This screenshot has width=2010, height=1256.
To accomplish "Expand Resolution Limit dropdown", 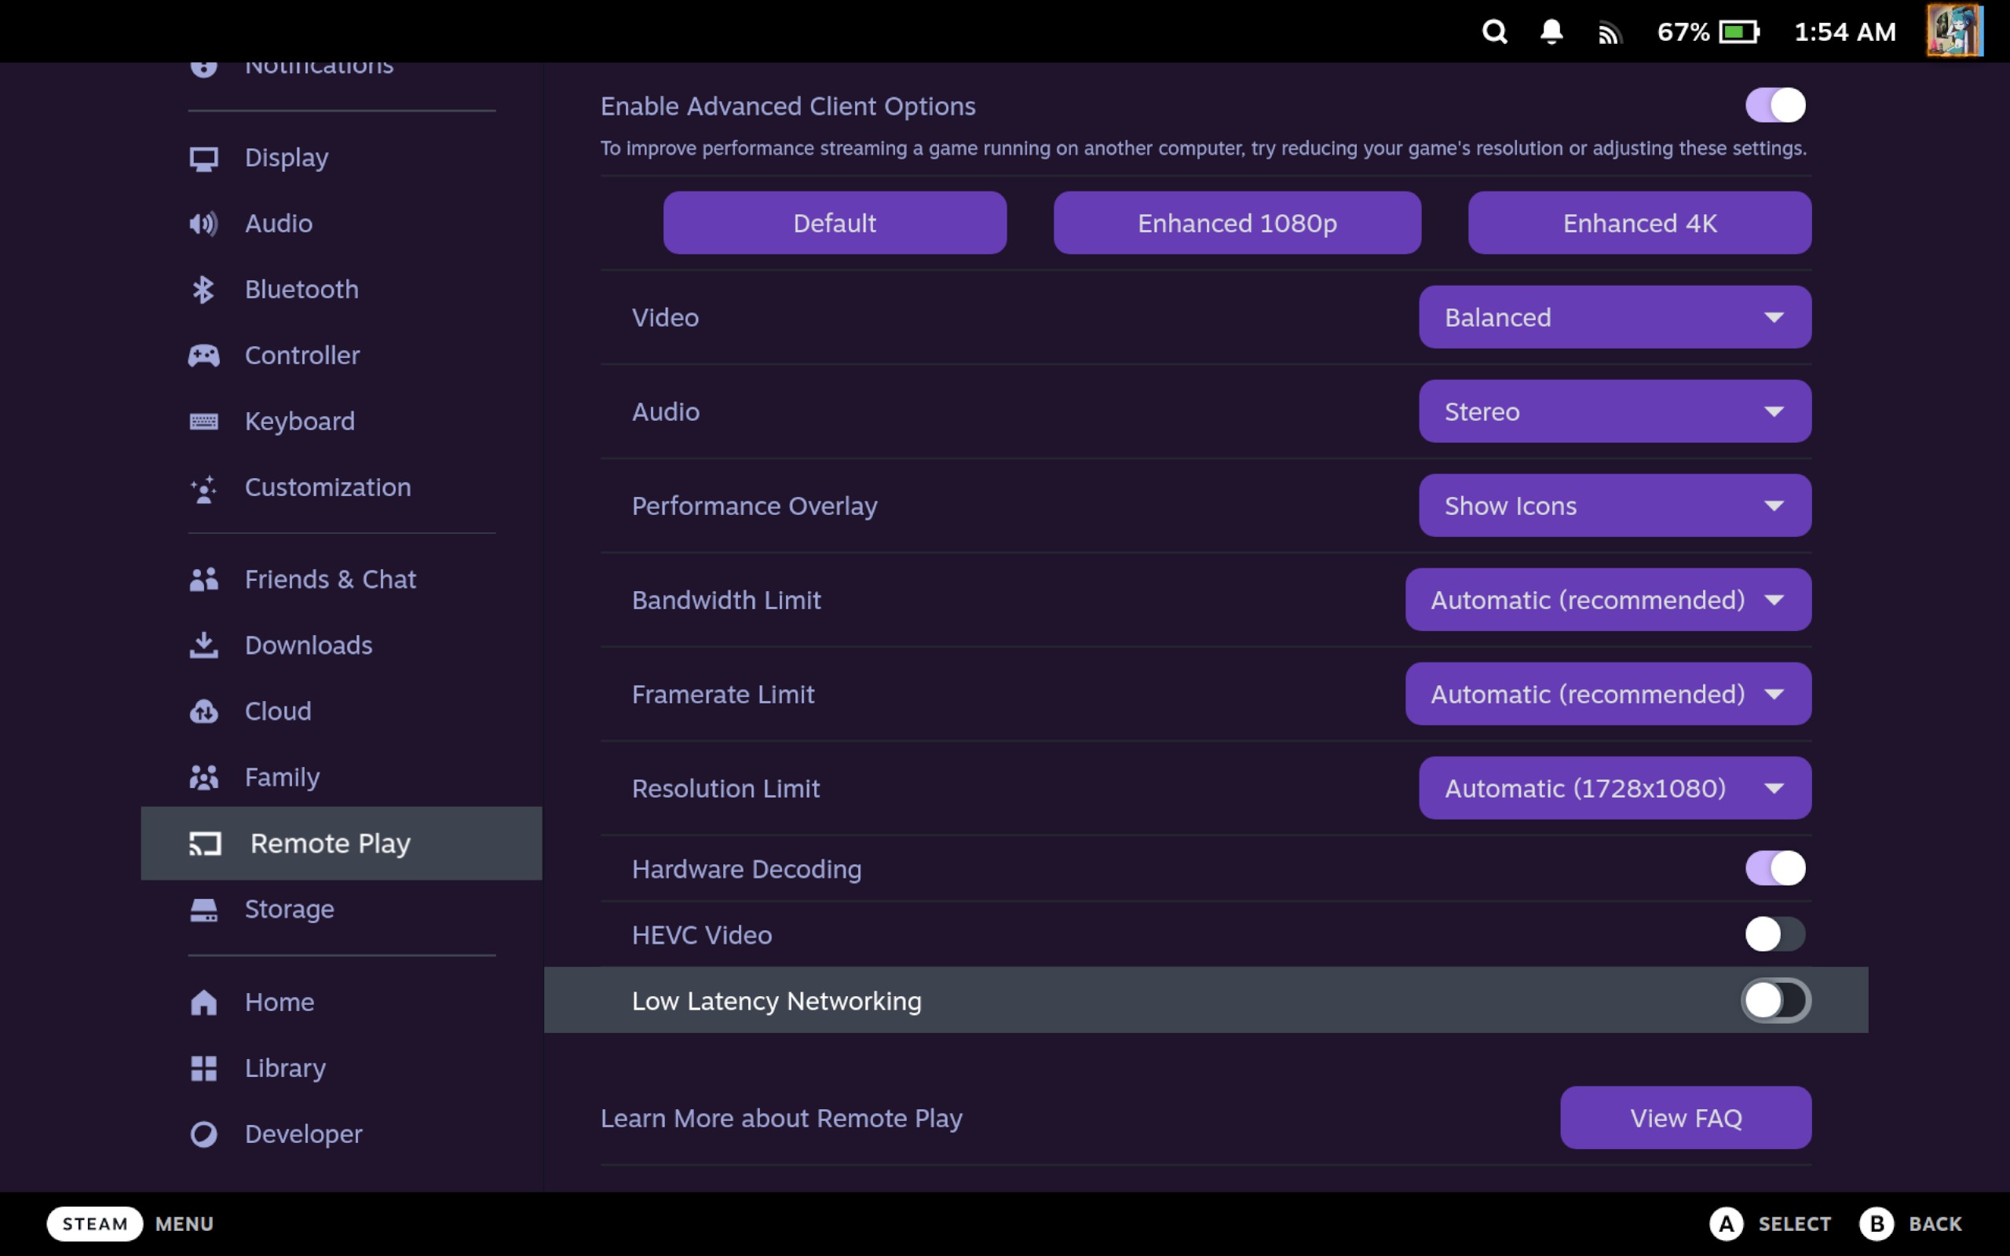I will coord(1614,787).
